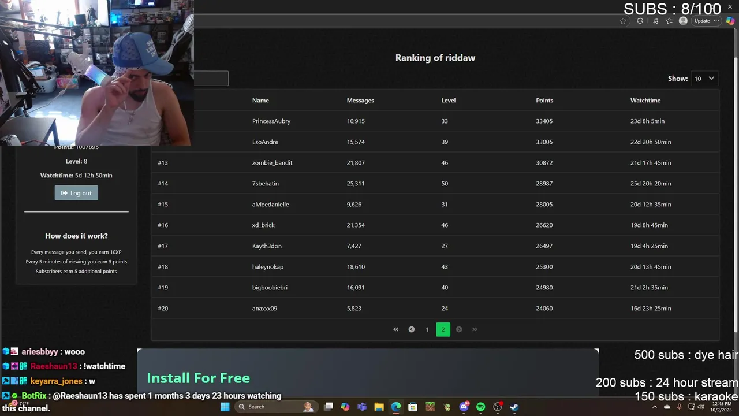
Task: Click the name 7sbehatin
Action: [x=266, y=184]
